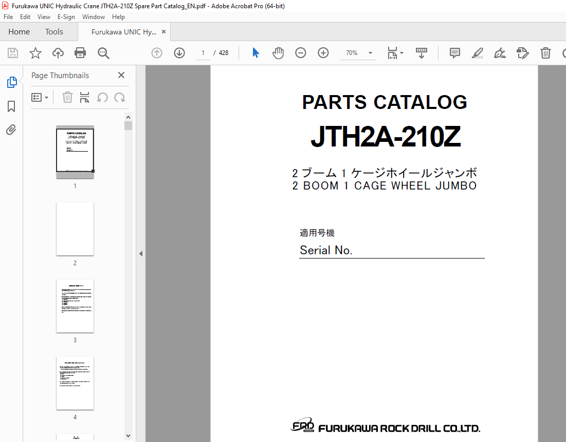Toggle the Attachments paperclip panel
The height and width of the screenshot is (442, 566).
click(11, 130)
